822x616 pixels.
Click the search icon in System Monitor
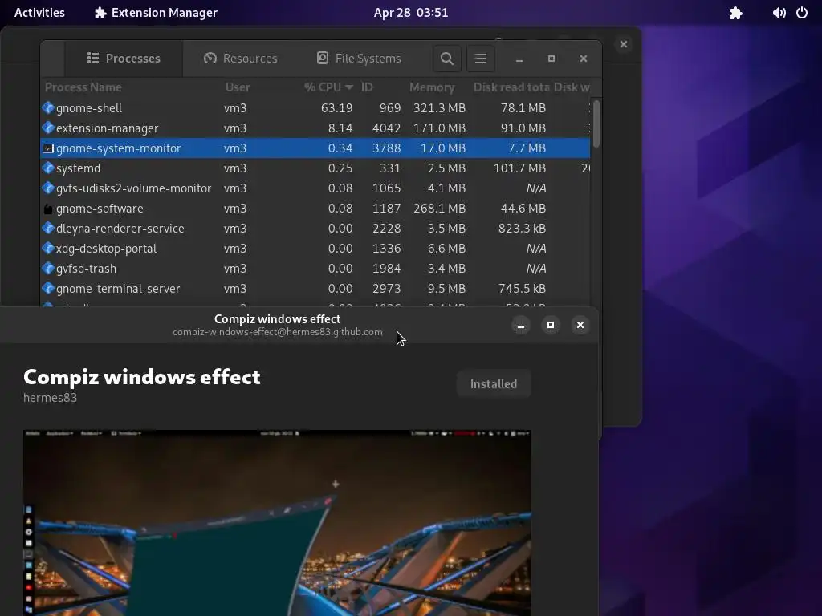tap(446, 59)
